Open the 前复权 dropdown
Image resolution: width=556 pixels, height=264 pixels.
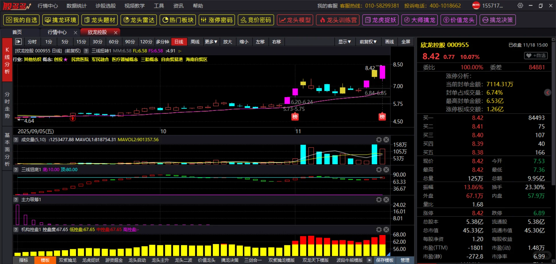[368, 42]
